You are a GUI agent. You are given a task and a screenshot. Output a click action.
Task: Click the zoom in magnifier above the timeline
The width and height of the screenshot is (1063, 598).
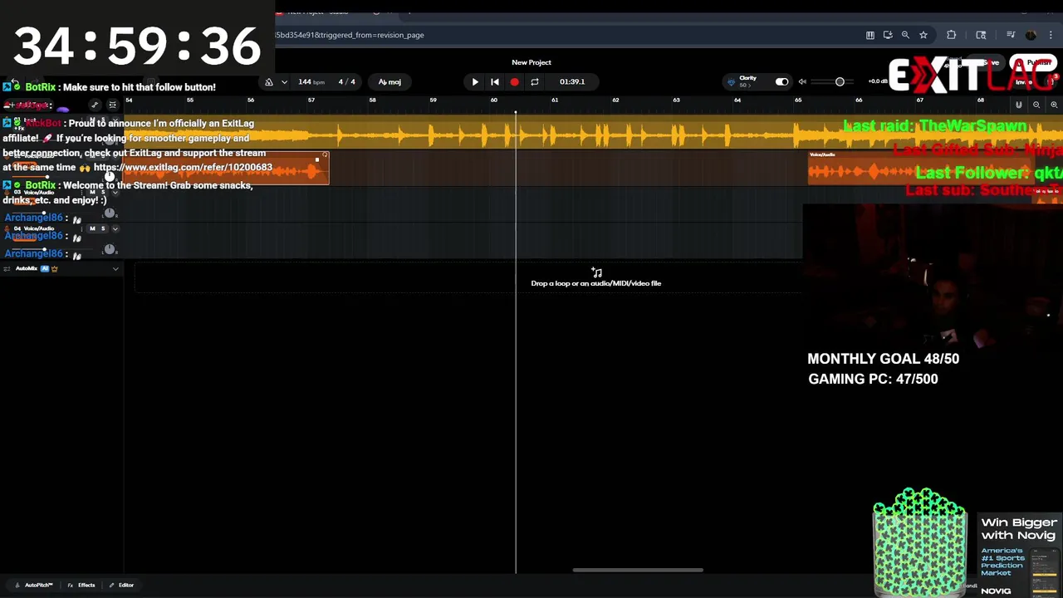pyautogui.click(x=1054, y=105)
